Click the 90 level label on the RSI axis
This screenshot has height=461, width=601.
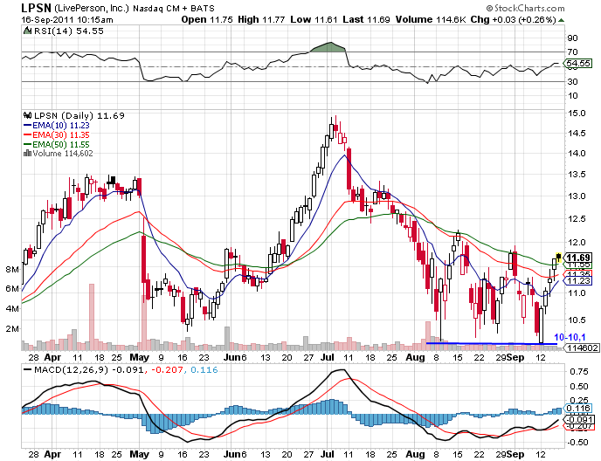pyautogui.click(x=573, y=38)
